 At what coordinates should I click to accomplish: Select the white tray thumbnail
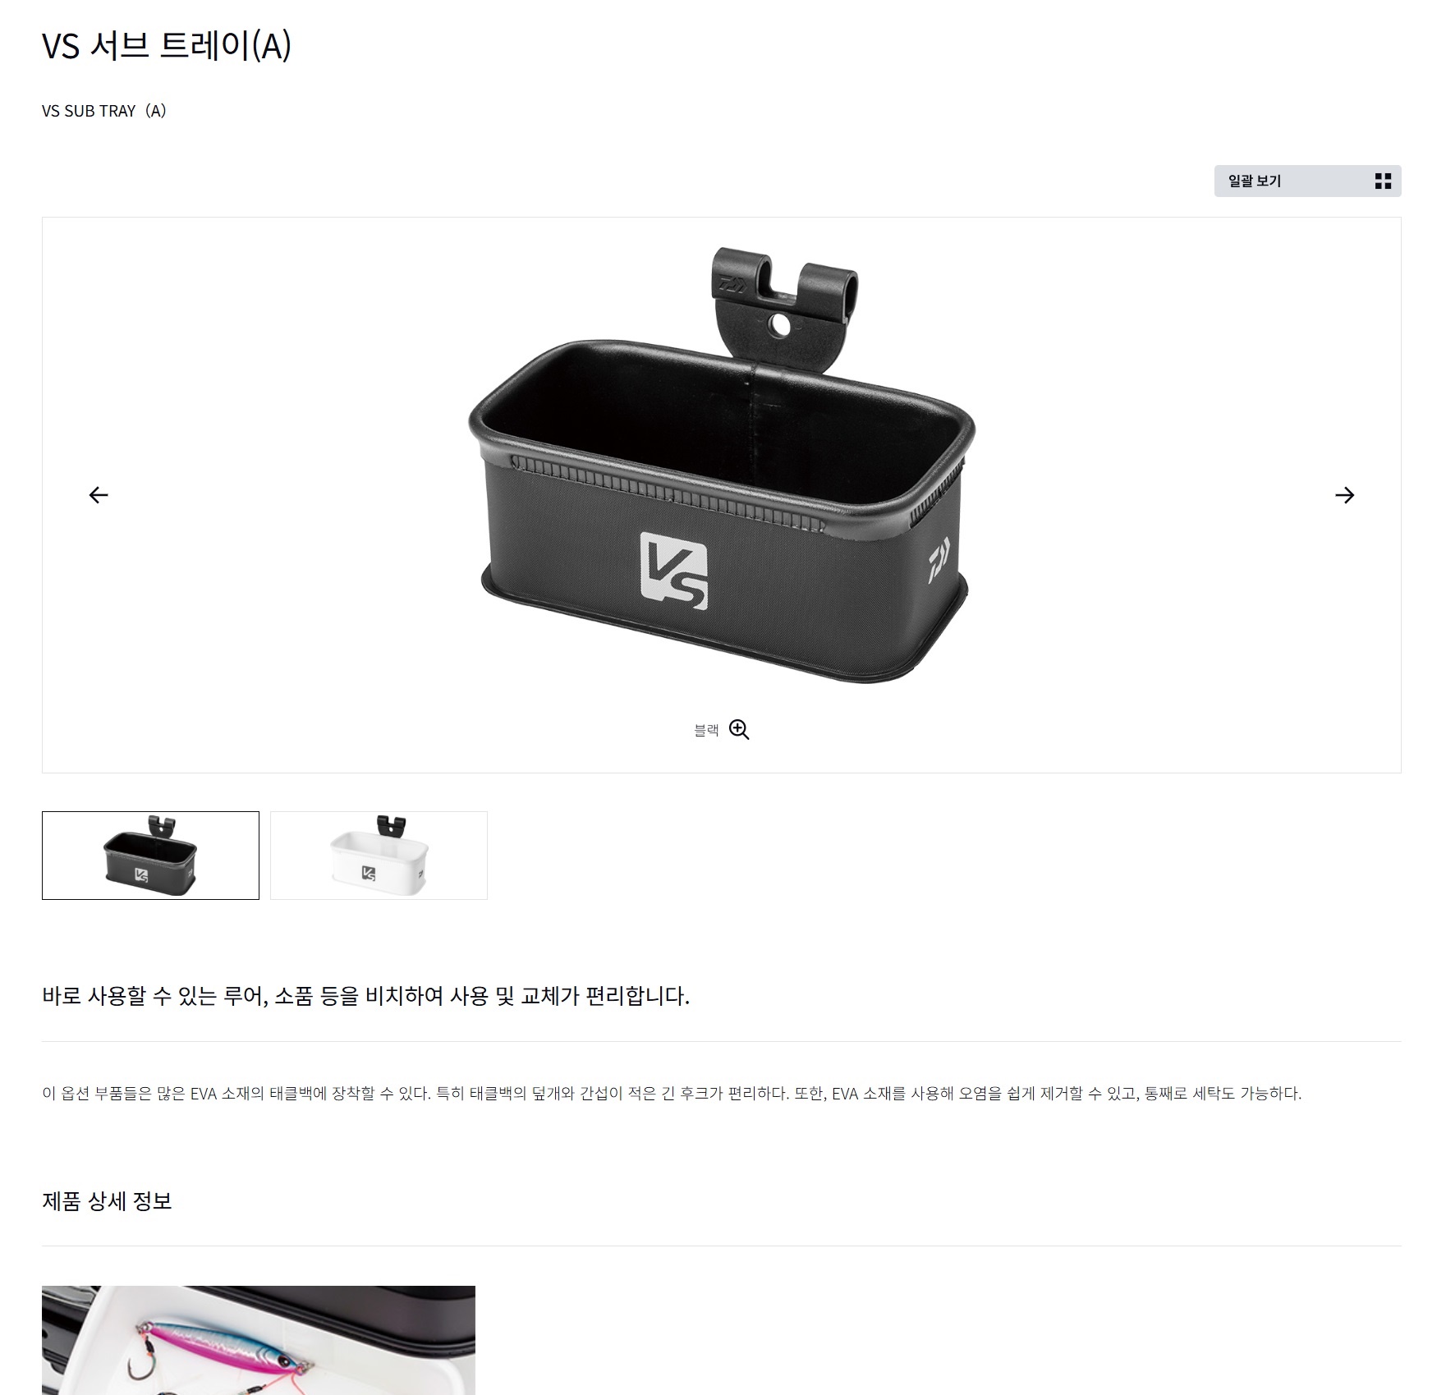click(x=379, y=856)
